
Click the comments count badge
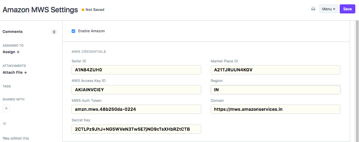click(54, 32)
